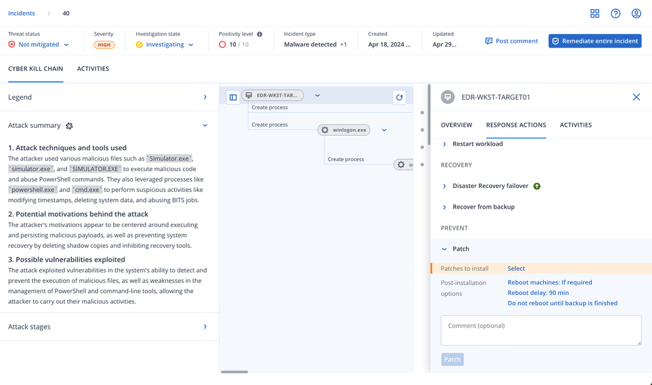Open the Overview tab in details panel
Image resolution: width=652 pixels, height=385 pixels.
[456, 125]
